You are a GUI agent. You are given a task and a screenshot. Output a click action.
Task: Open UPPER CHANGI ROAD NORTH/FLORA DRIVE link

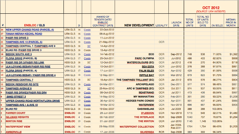click(x=33, y=101)
